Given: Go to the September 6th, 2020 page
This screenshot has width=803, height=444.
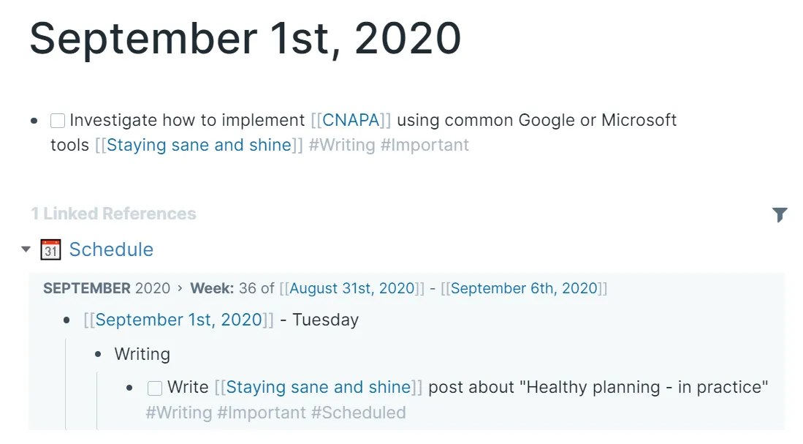Looking at the screenshot, I should (x=525, y=288).
